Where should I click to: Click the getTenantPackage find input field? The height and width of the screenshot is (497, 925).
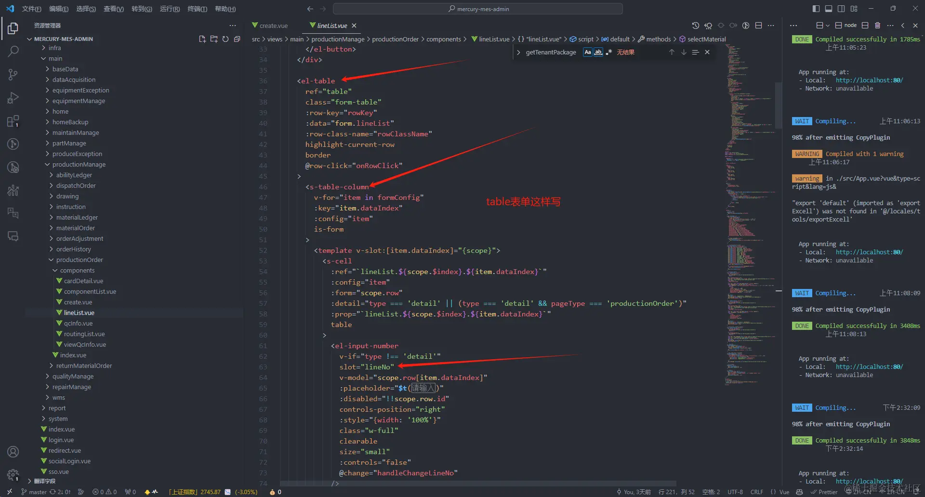point(552,52)
